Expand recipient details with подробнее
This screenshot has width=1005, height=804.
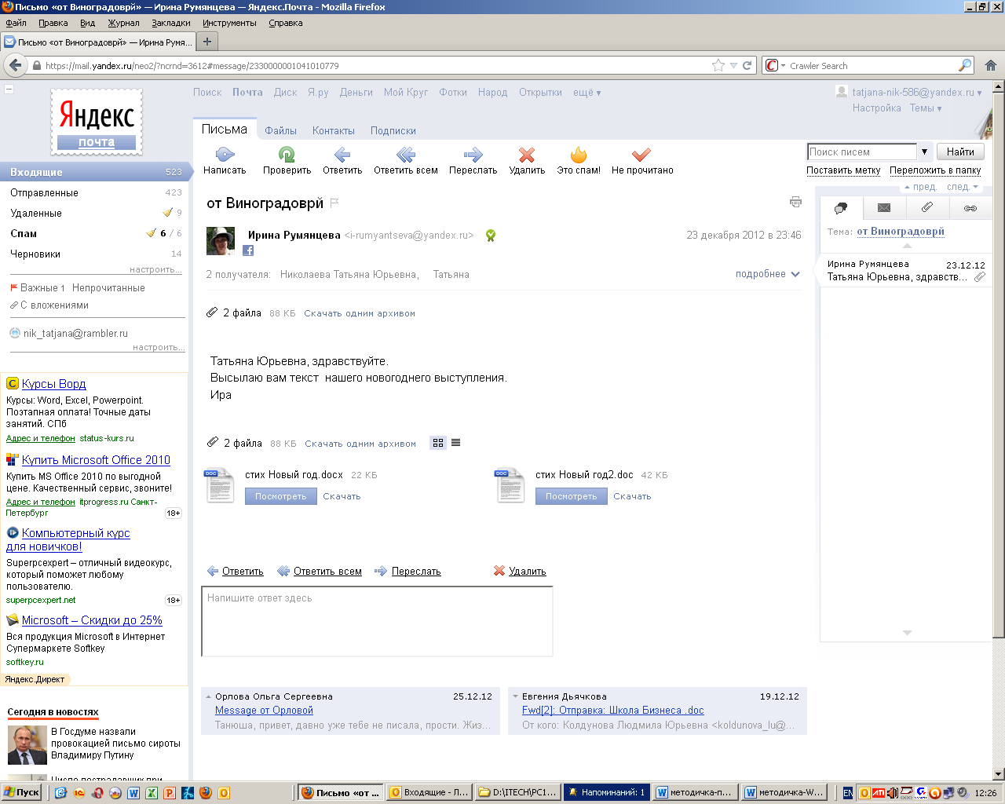767,274
